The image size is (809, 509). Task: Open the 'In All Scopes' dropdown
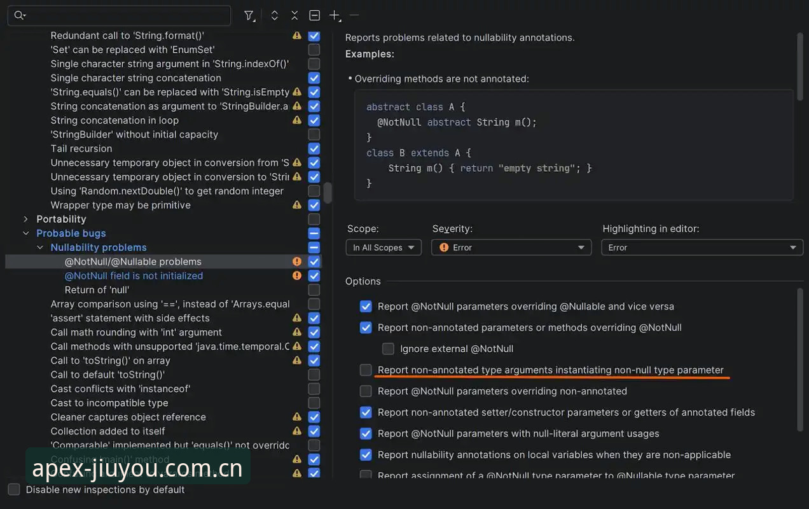tap(384, 248)
